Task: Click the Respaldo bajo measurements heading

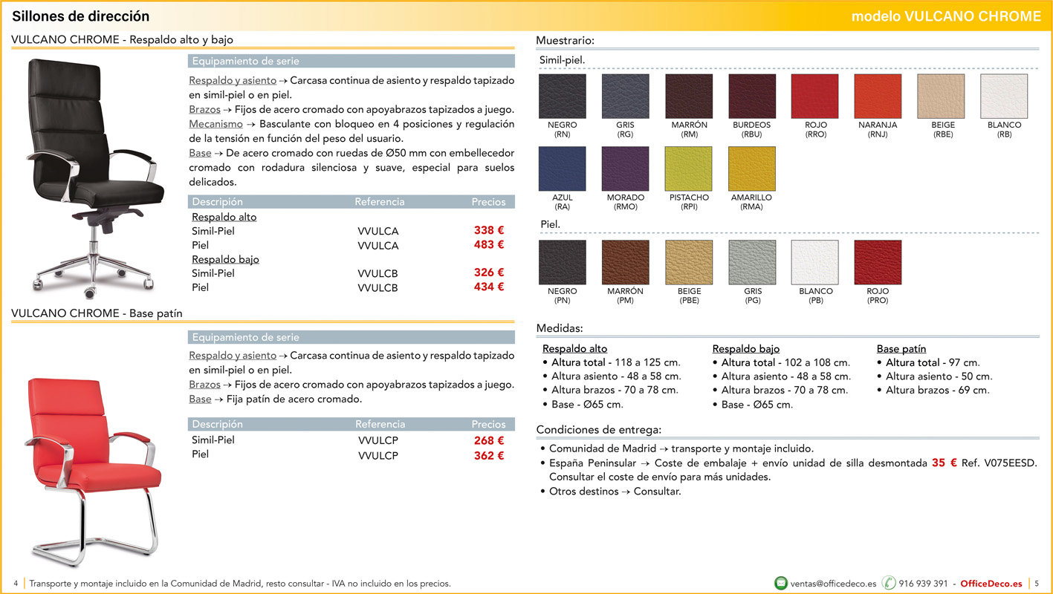Action: coord(746,349)
